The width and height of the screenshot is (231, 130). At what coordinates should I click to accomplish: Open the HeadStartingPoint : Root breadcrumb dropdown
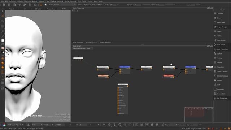point(83,48)
